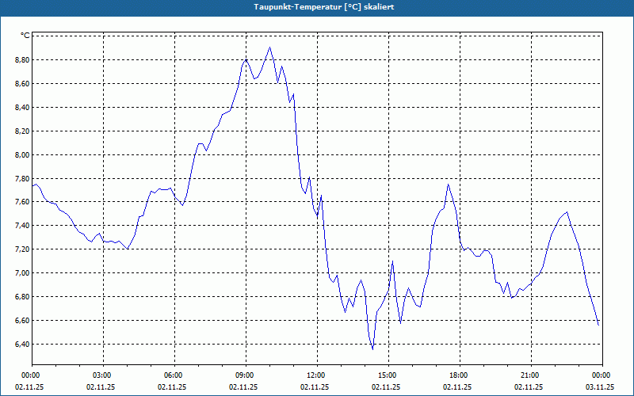Click the 03.11.25 date label
634x396 pixels.
tap(600, 387)
